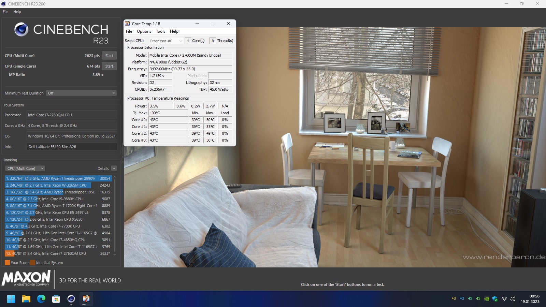Open Windows Security from the system tray
546x307 pixels.
(x=495, y=299)
